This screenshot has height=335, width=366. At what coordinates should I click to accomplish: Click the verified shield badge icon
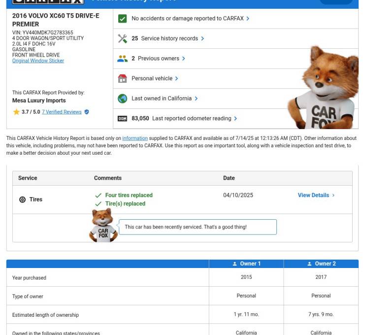click(x=87, y=112)
